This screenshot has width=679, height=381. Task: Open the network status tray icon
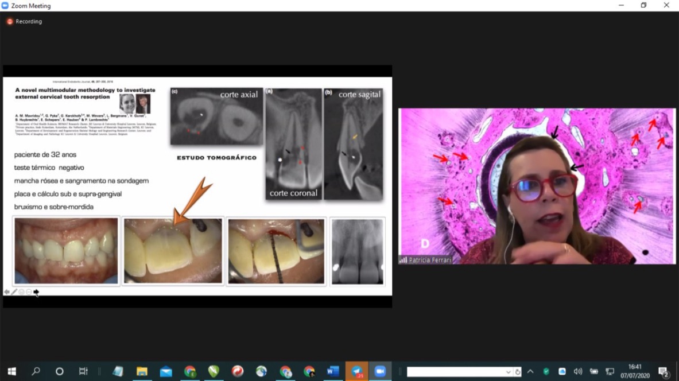click(610, 371)
